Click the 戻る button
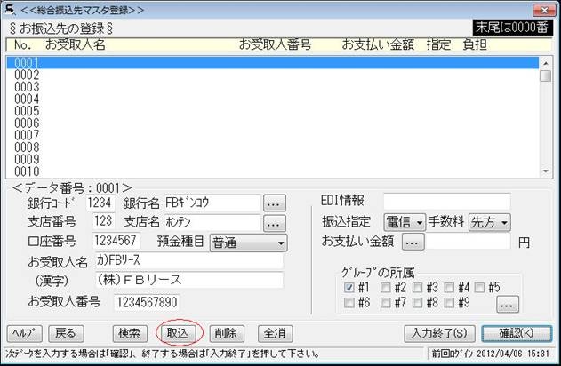Viewport: 561px width, 366px height. [66, 333]
